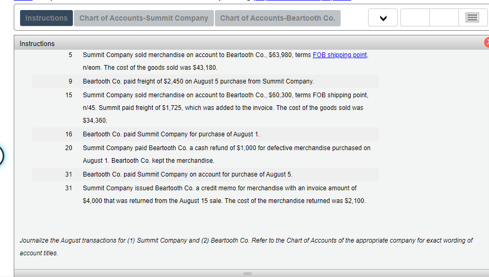This screenshot has width=489, height=277.
Task: Select the August 9 freight transaction row
Action: tap(205, 81)
